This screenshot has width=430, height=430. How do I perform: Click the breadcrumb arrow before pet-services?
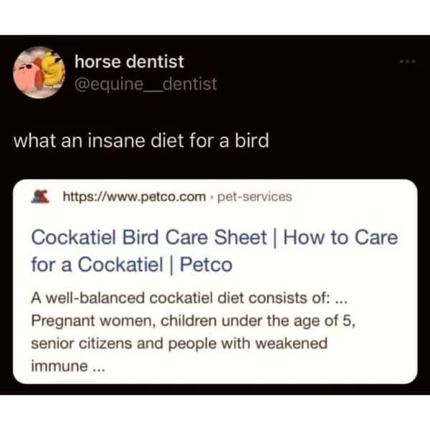coord(211,197)
